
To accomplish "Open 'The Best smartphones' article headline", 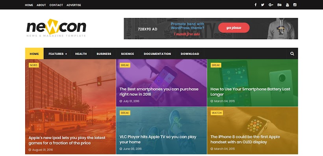I will [x=159, y=92].
